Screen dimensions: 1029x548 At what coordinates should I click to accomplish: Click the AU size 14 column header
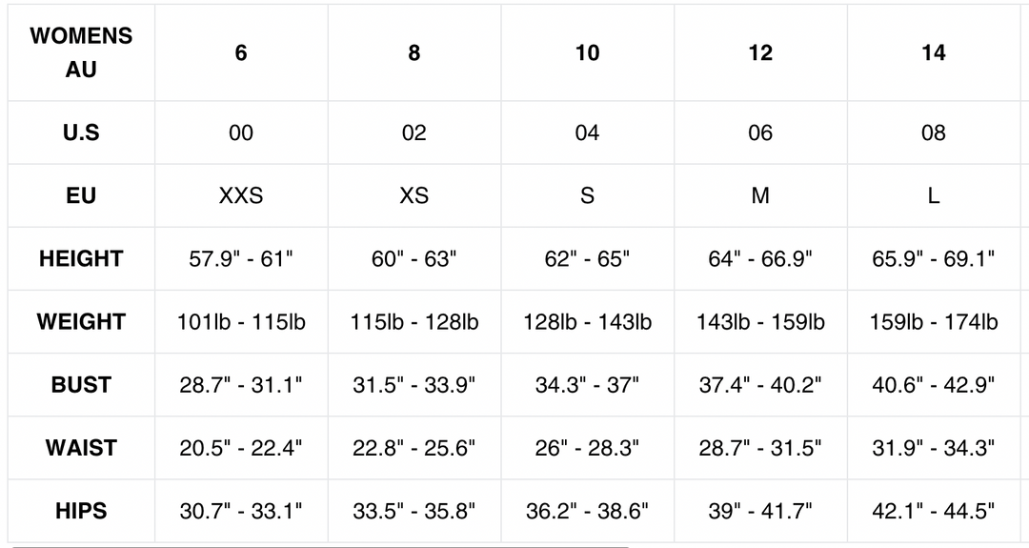(x=933, y=52)
